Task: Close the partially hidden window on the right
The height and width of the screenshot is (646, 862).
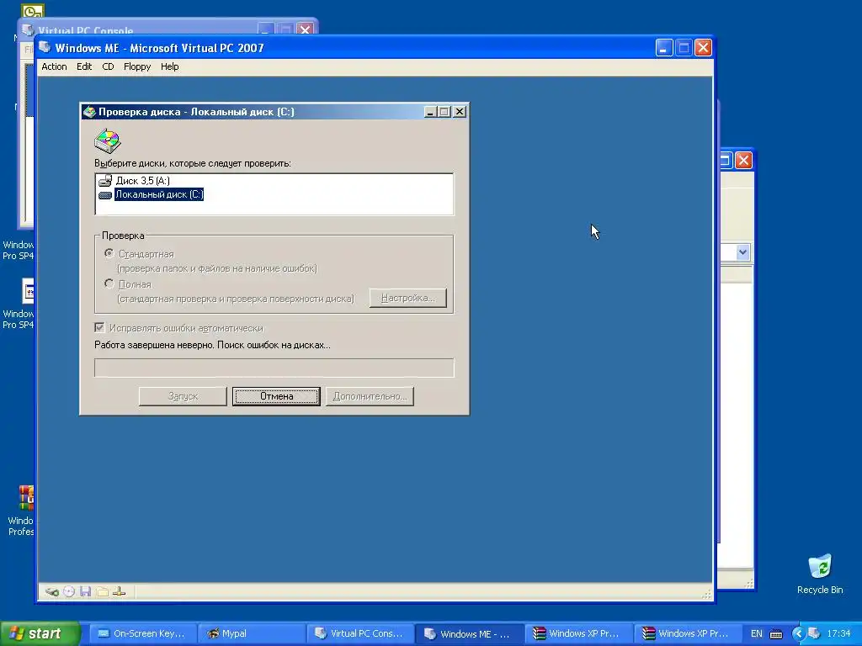Action: [x=744, y=161]
